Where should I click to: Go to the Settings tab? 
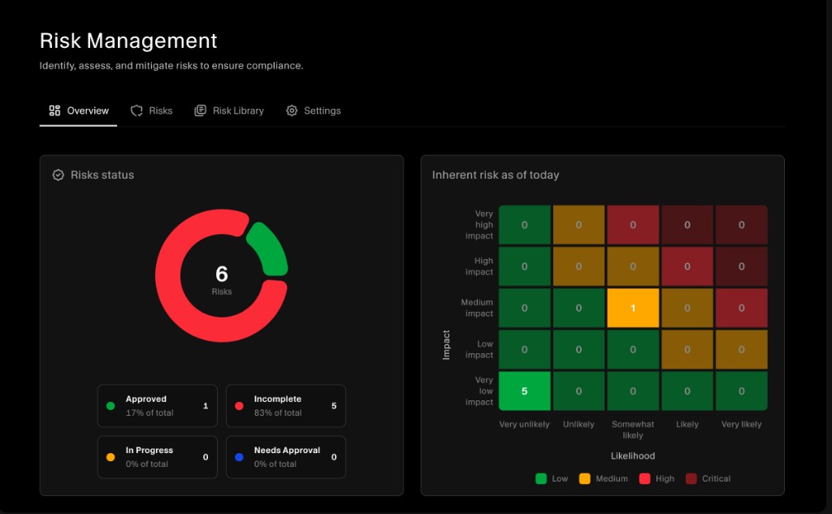point(314,111)
